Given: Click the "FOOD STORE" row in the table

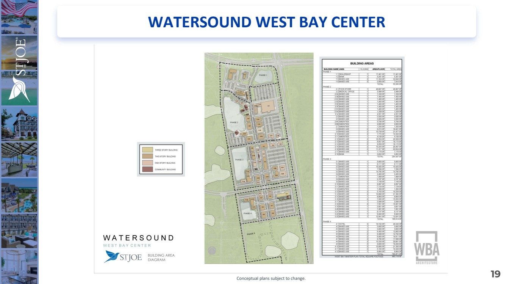Looking at the screenshot, I should 362,89.
